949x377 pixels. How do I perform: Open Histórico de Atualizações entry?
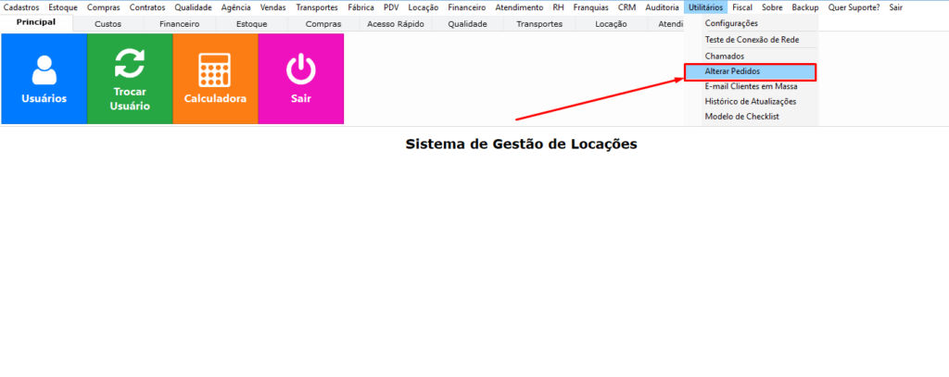click(750, 101)
